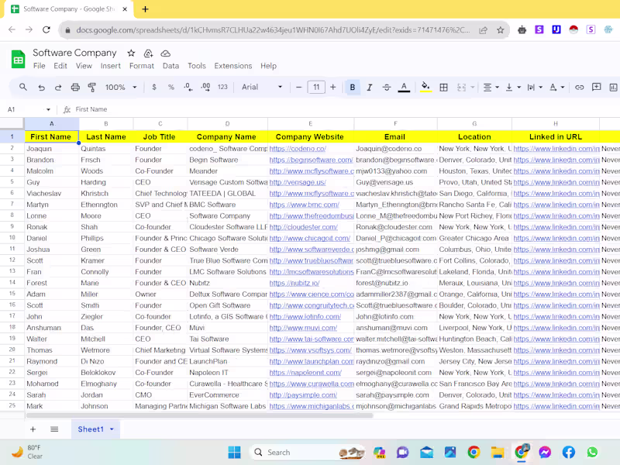The image size is (620, 465).
Task: Click the search menus magnifier icon
Action: click(23, 87)
